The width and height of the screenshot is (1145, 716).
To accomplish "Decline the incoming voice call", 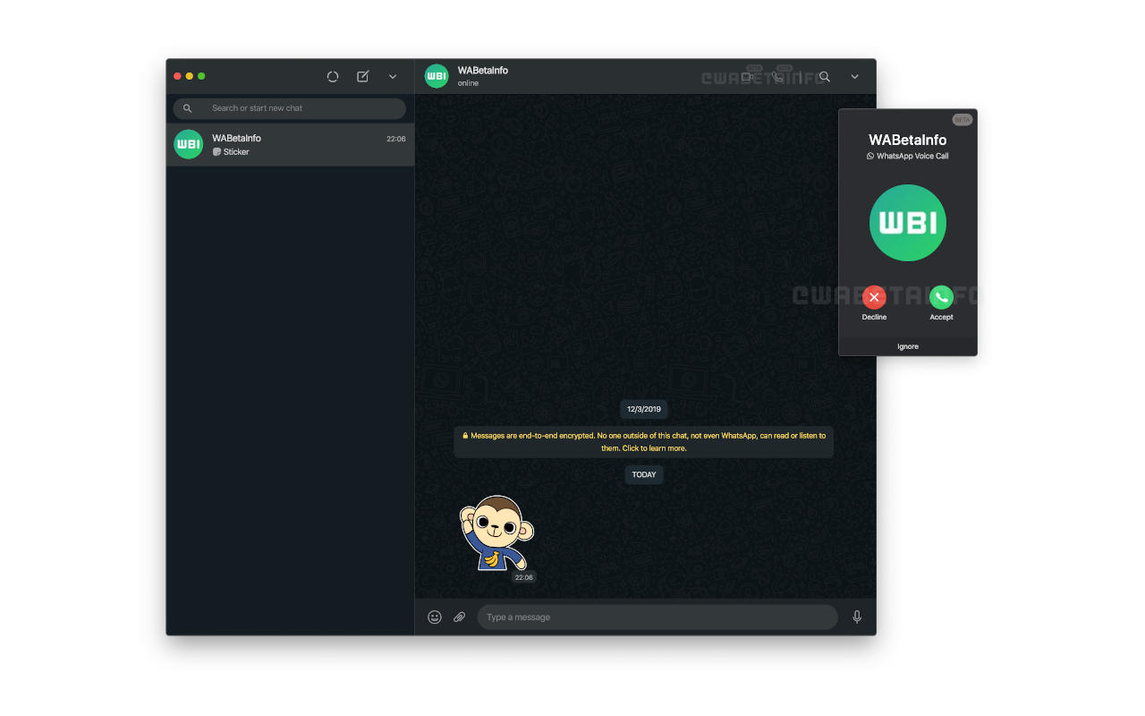I will click(x=874, y=297).
